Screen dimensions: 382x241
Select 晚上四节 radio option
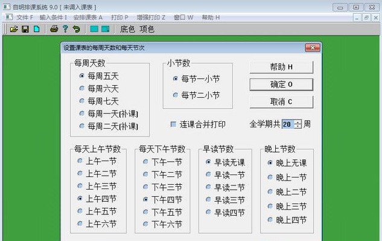287,220
